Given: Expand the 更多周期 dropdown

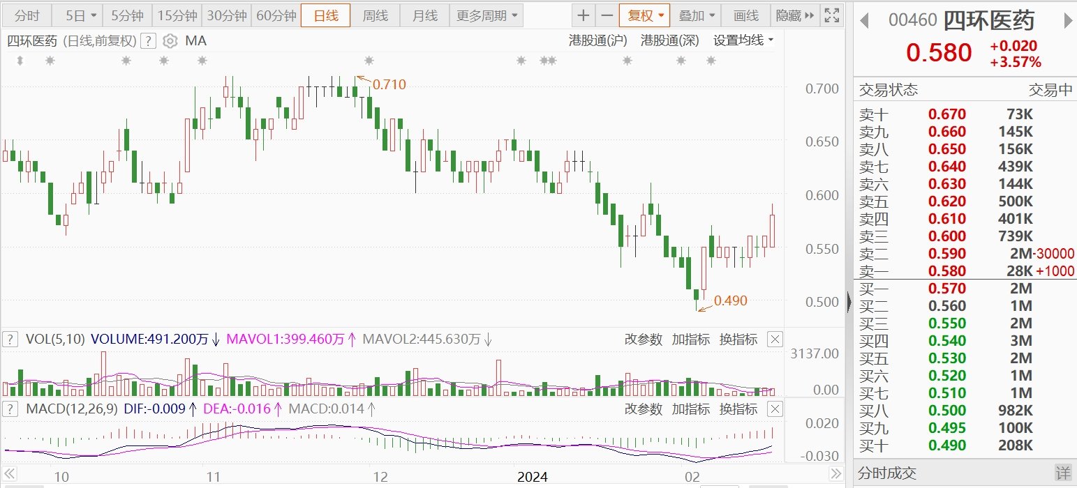Looking at the screenshot, I should coord(487,15).
